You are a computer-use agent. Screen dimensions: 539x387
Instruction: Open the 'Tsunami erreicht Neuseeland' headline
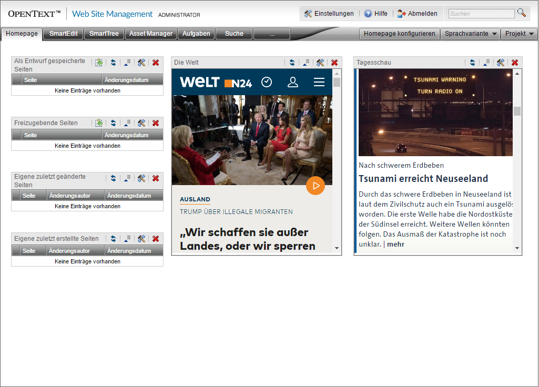tap(423, 179)
